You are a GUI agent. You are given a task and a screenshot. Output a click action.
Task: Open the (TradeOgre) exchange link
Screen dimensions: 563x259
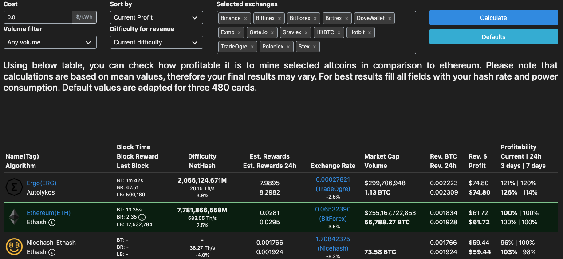333,189
